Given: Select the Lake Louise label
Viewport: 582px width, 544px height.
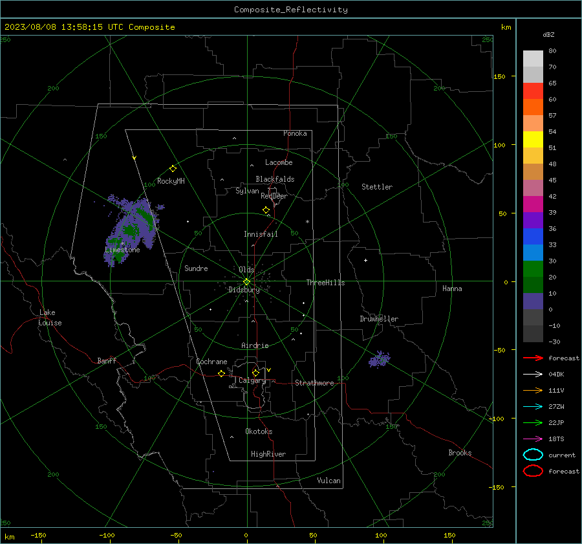Looking at the screenshot, I should click(50, 318).
